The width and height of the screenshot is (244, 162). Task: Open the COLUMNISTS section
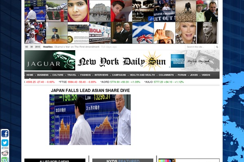(166, 75)
